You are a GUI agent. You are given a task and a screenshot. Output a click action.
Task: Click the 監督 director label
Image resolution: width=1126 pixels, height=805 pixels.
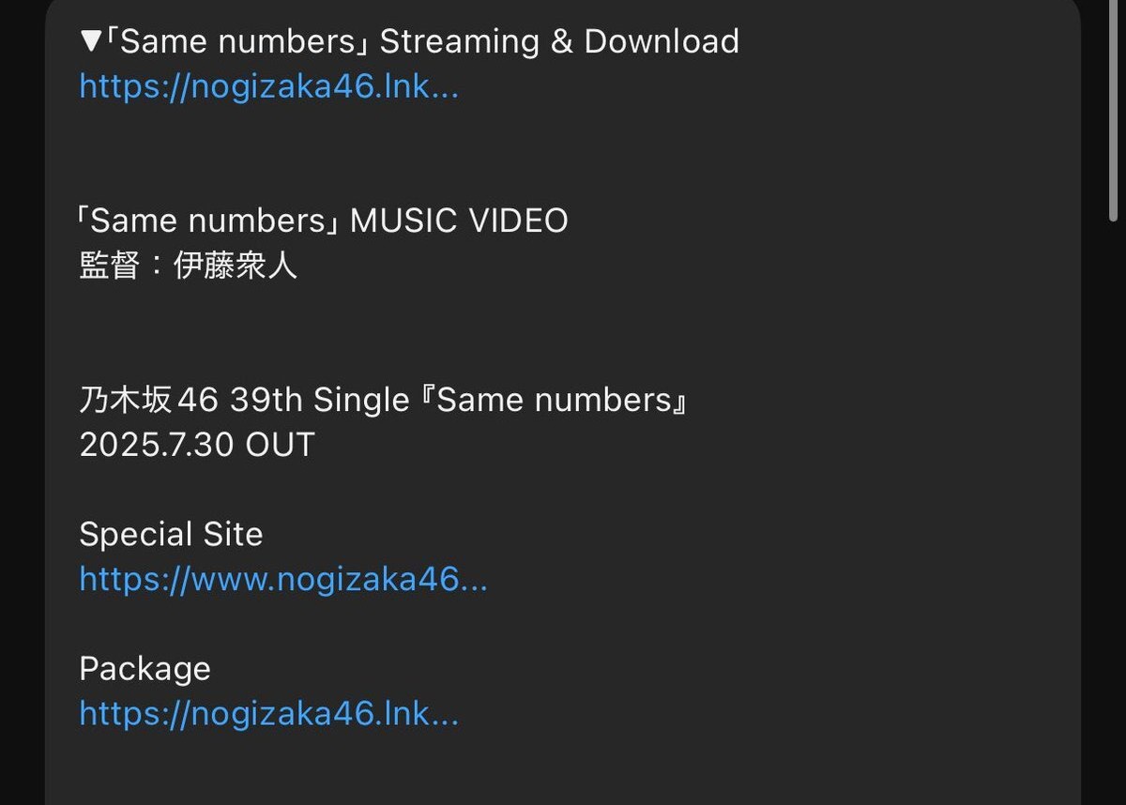(x=110, y=266)
